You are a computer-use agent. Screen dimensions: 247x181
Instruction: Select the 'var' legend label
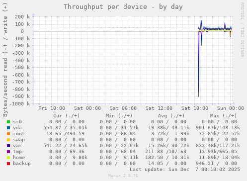17,146
